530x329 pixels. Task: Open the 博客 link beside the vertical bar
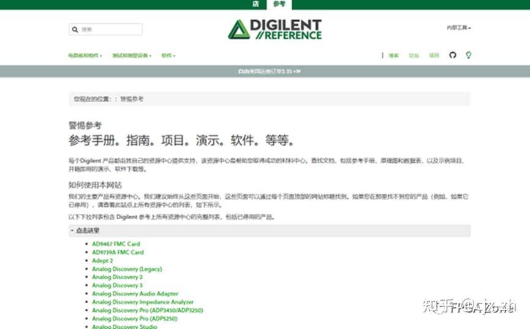[393, 55]
